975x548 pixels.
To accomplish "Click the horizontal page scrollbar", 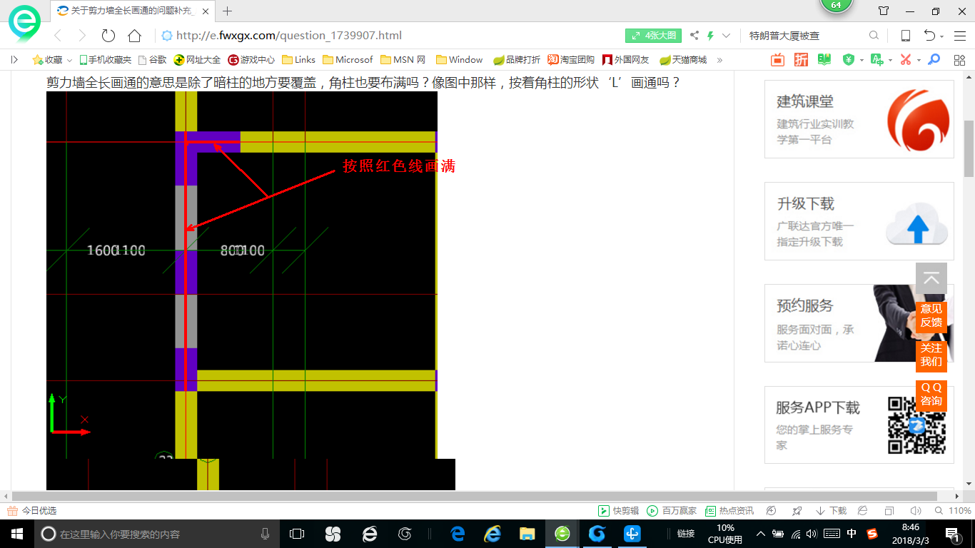I will point(474,496).
